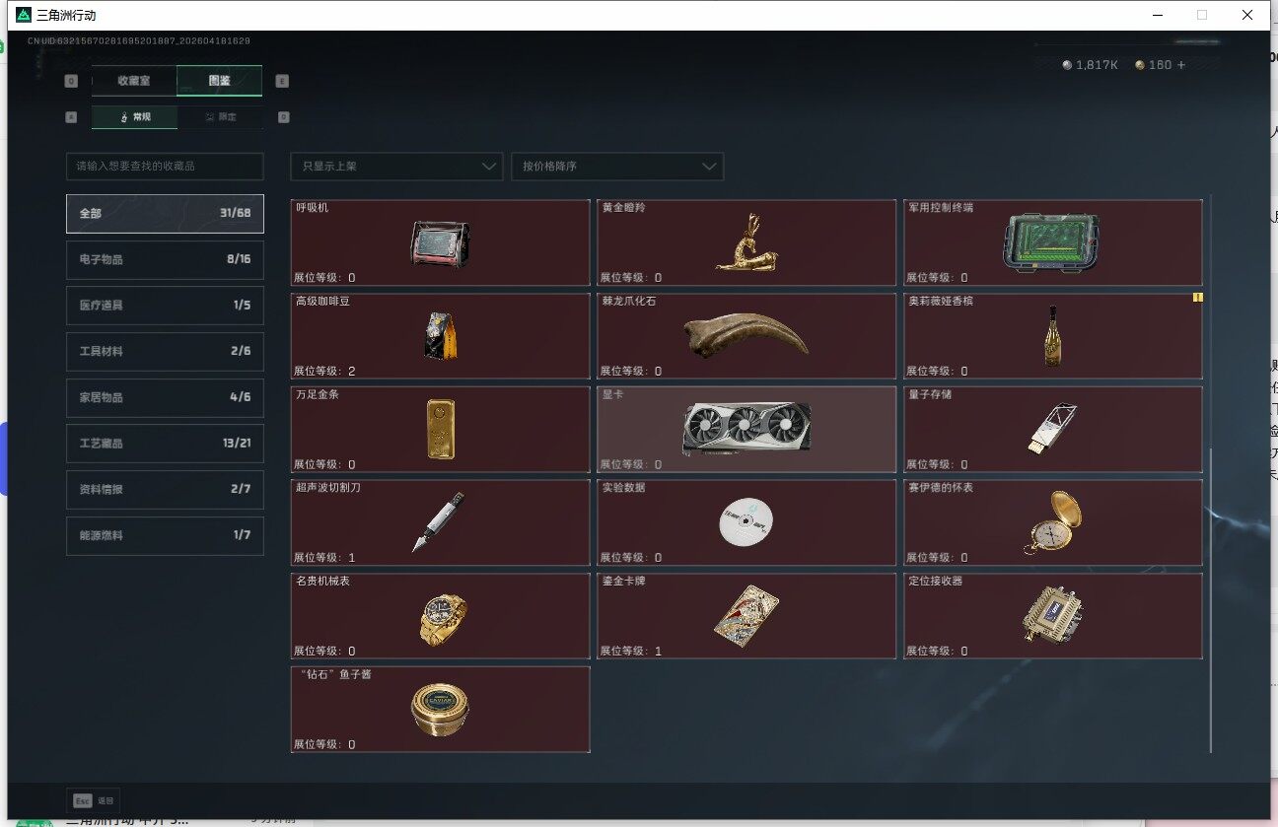This screenshot has height=827, width=1278.
Task: Click the 名贵机械表 item name label
Action: (x=322, y=581)
